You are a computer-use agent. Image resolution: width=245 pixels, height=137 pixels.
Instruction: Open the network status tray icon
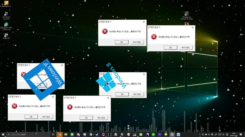(x=203, y=134)
